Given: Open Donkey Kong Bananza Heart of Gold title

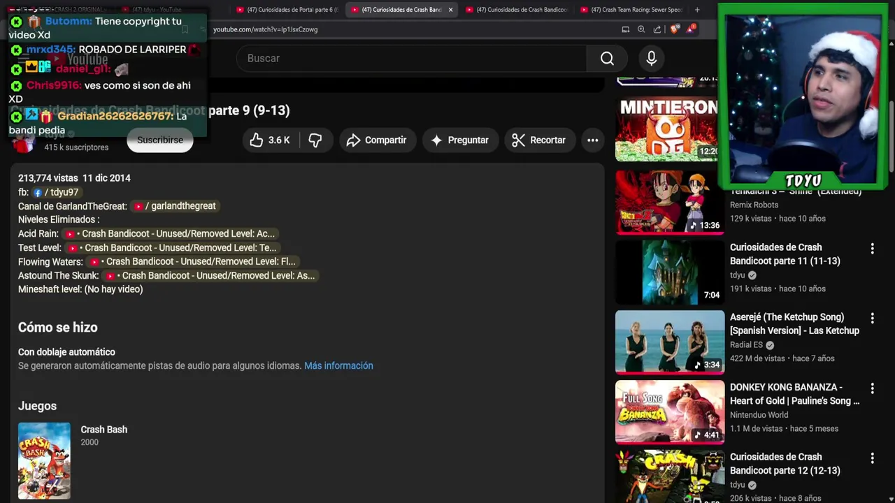Looking at the screenshot, I should 794,394.
